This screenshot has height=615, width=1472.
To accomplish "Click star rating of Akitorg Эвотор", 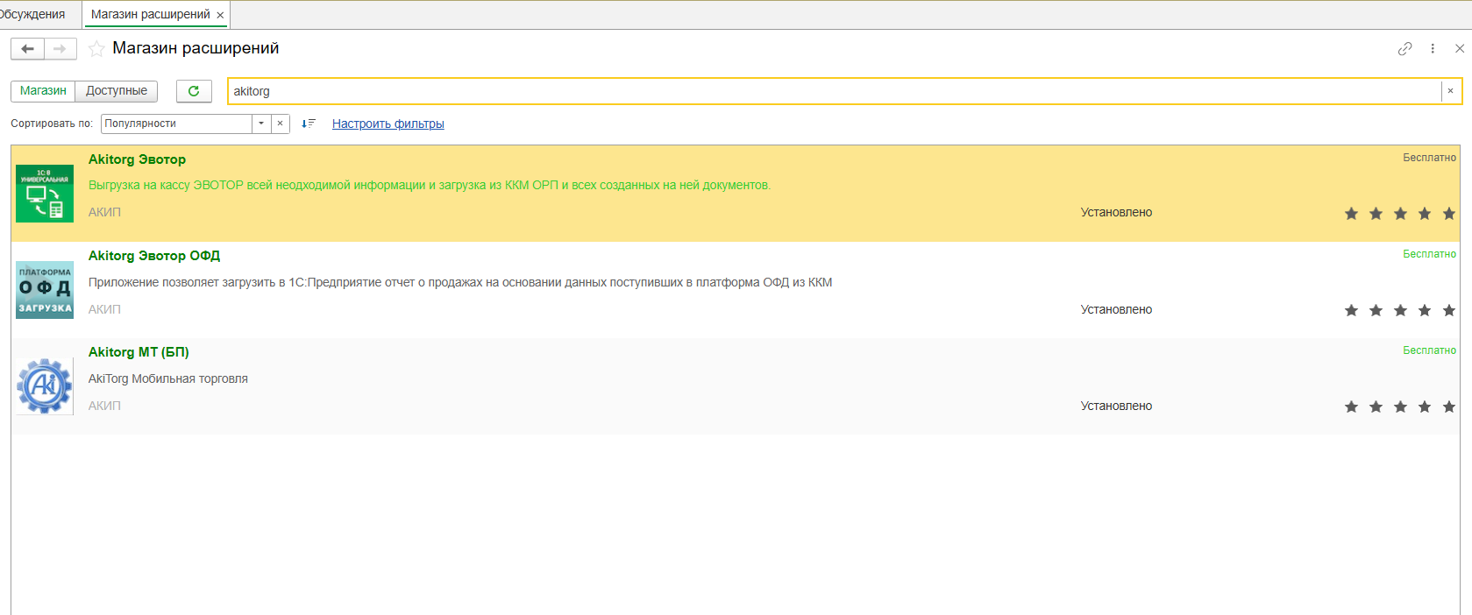I will tap(1400, 214).
